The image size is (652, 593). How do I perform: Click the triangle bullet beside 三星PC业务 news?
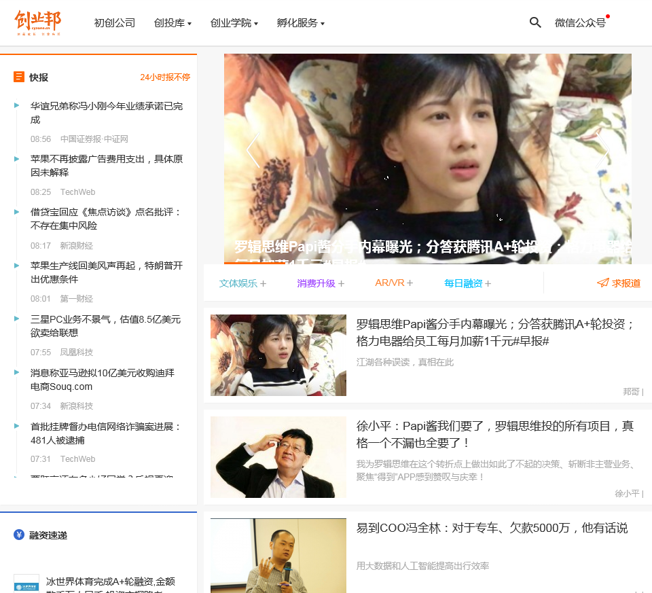click(x=16, y=319)
